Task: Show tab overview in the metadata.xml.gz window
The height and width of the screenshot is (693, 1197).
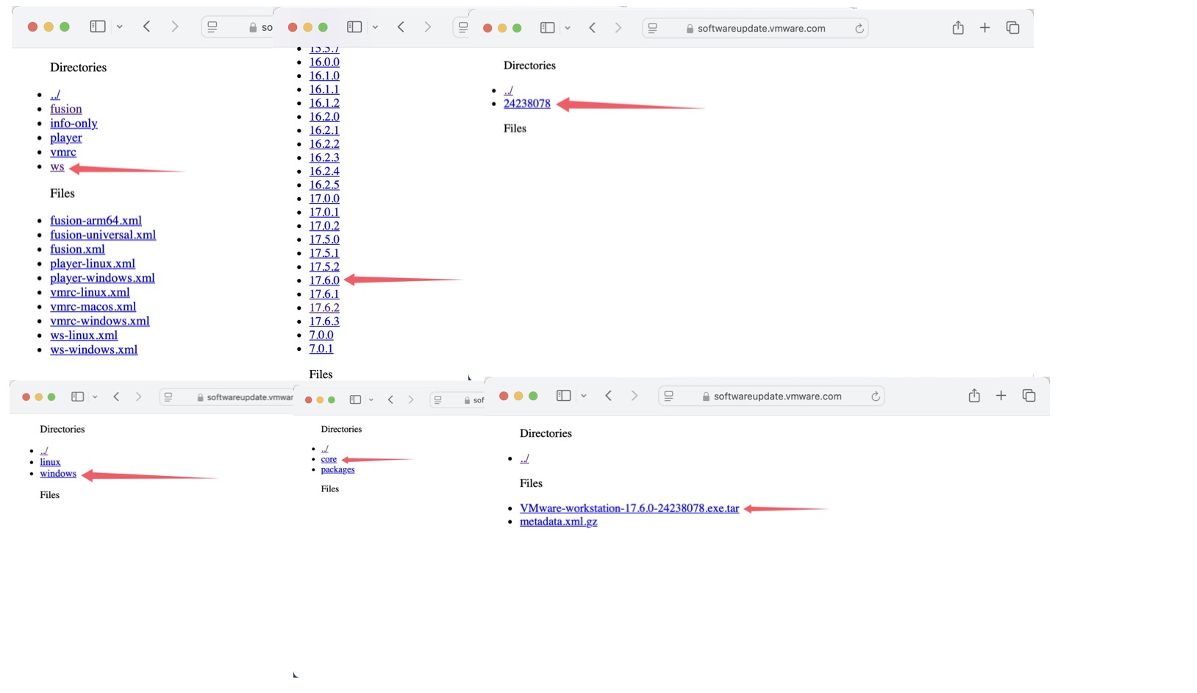Action: pos(1029,396)
